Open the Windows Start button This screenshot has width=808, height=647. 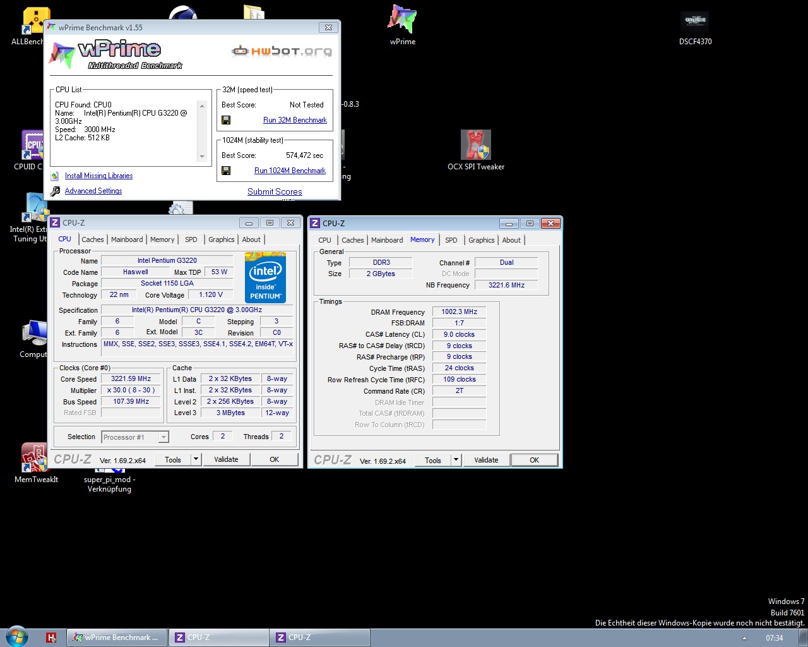click(x=16, y=636)
